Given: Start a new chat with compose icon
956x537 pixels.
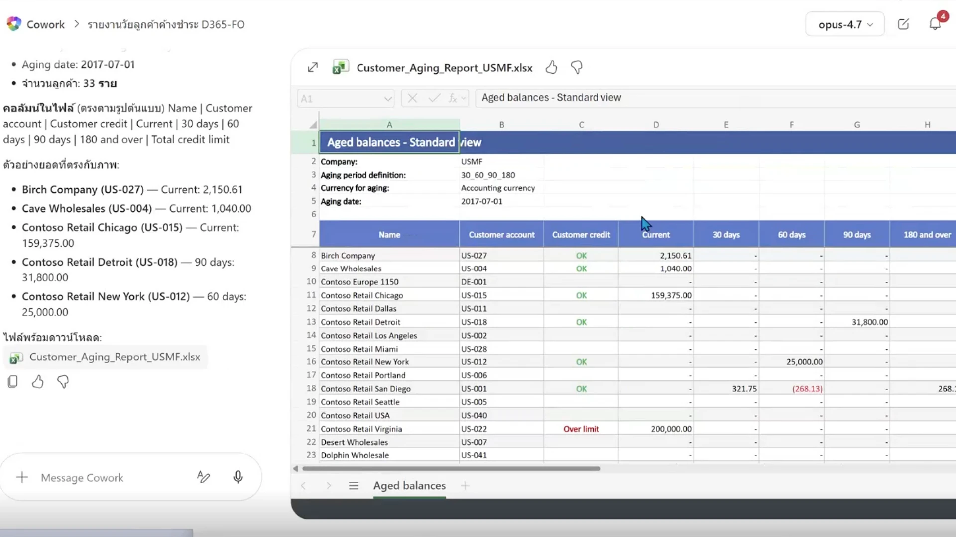Looking at the screenshot, I should tap(903, 24).
